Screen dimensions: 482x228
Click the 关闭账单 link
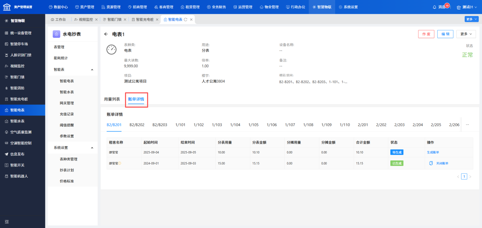pos(442,163)
